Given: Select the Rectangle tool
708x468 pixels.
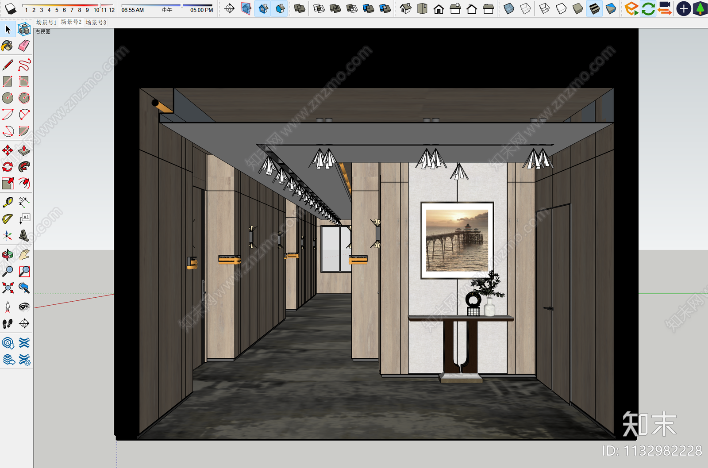Looking at the screenshot, I should coord(8,81).
